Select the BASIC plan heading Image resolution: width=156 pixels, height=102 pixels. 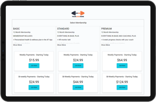coord(16,29)
